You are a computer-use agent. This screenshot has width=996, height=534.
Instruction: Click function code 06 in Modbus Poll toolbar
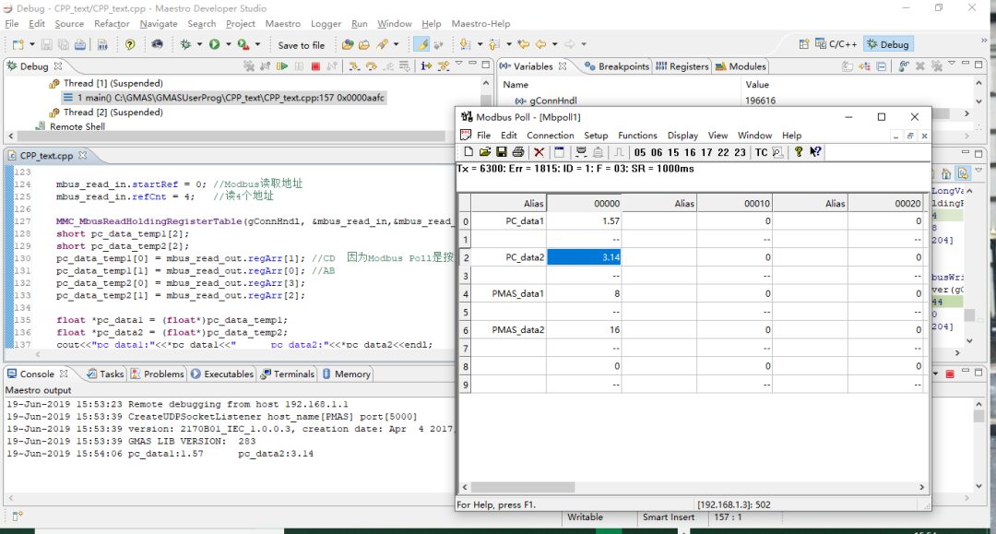pos(657,152)
